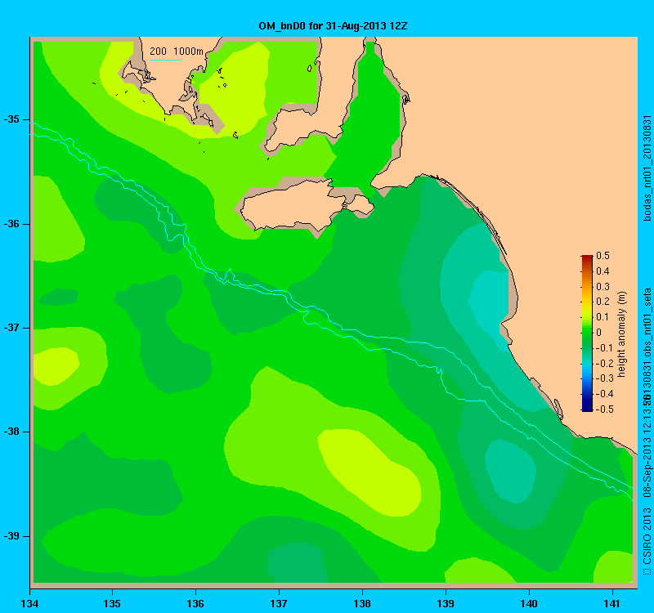Click the latitude axis label "-38"
The width and height of the screenshot is (654, 613).
point(11,432)
